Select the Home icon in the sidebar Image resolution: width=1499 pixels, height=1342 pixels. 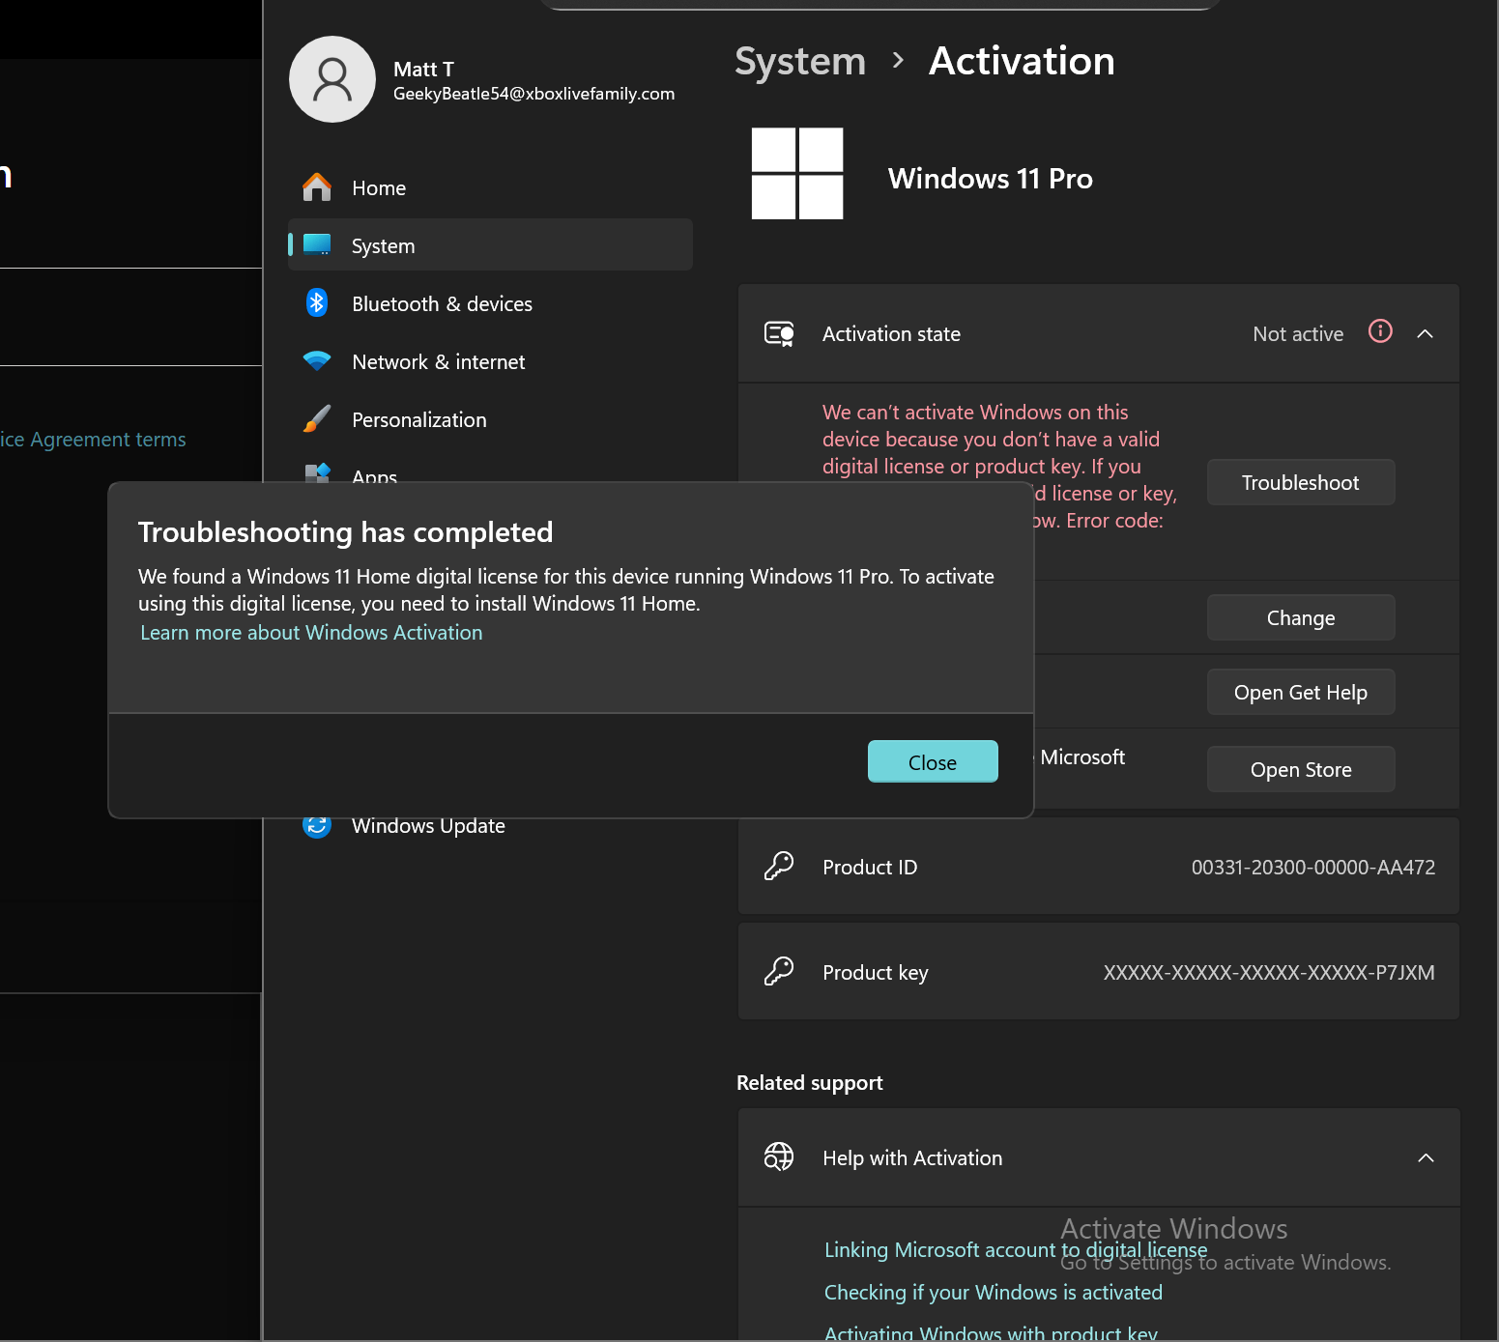pos(316,186)
